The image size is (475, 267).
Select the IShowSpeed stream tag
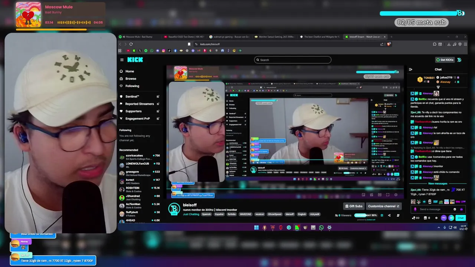(x=275, y=214)
